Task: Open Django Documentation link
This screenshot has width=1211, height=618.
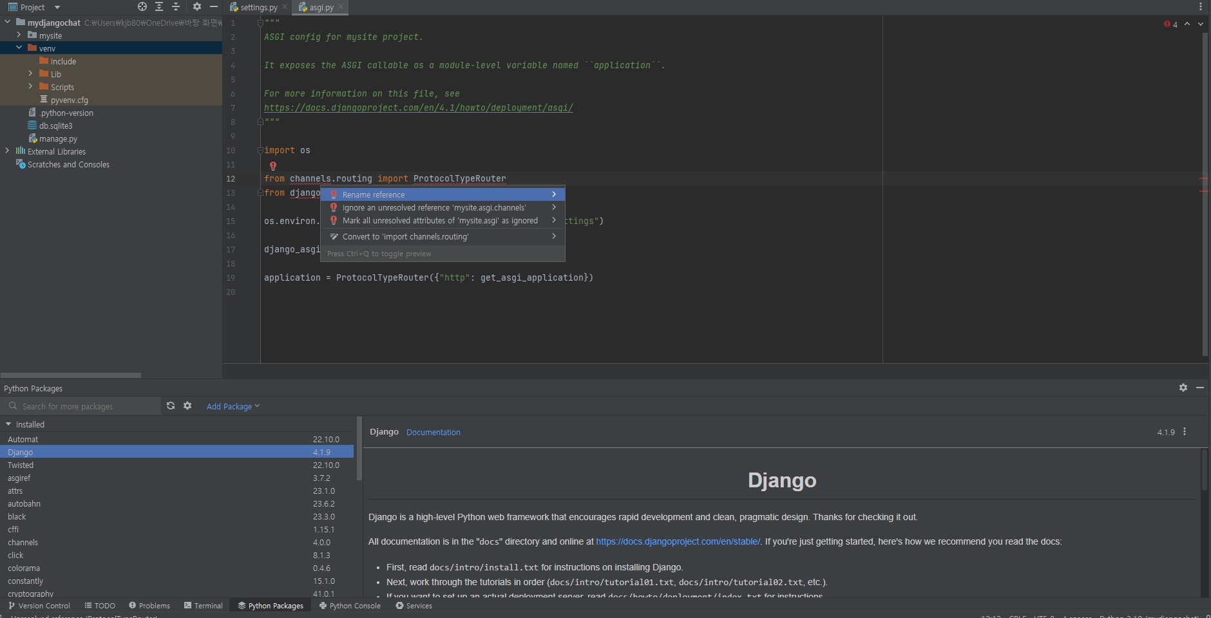Action: click(x=433, y=432)
